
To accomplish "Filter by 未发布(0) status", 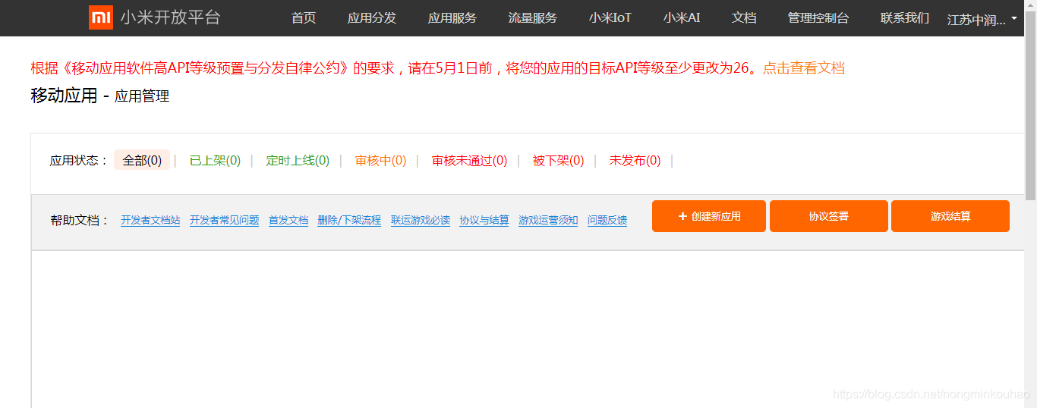I will (x=635, y=161).
